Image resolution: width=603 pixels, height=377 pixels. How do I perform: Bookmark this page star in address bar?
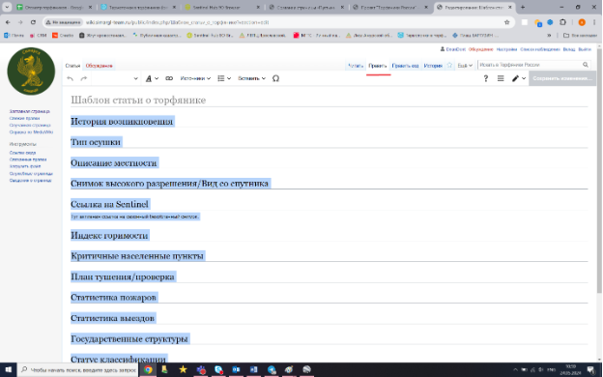[x=507, y=22]
